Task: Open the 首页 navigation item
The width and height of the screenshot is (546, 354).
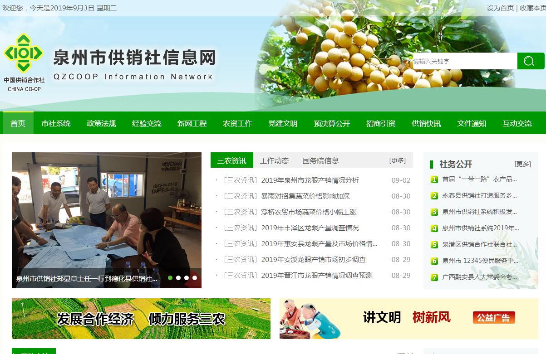Action: tap(18, 123)
